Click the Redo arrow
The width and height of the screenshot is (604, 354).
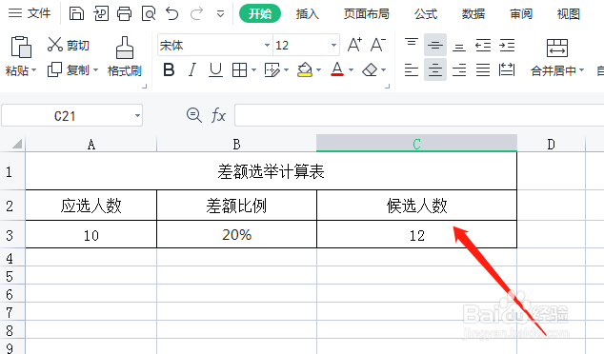click(196, 13)
